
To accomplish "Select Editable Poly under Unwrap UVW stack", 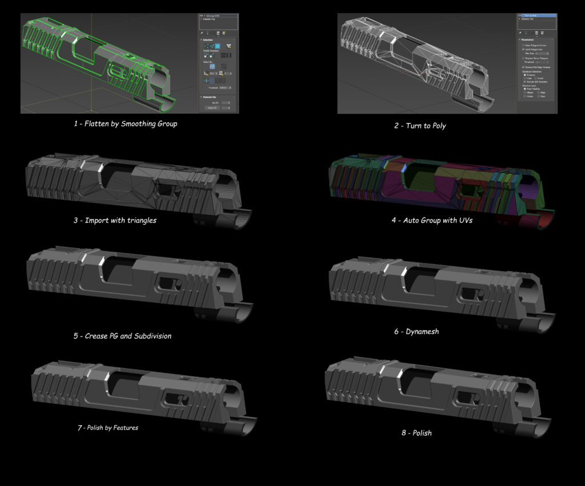I will (209, 19).
